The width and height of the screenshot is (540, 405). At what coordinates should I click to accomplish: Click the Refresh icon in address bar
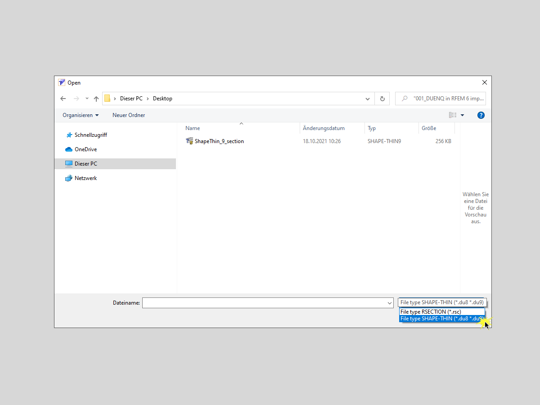tap(382, 98)
